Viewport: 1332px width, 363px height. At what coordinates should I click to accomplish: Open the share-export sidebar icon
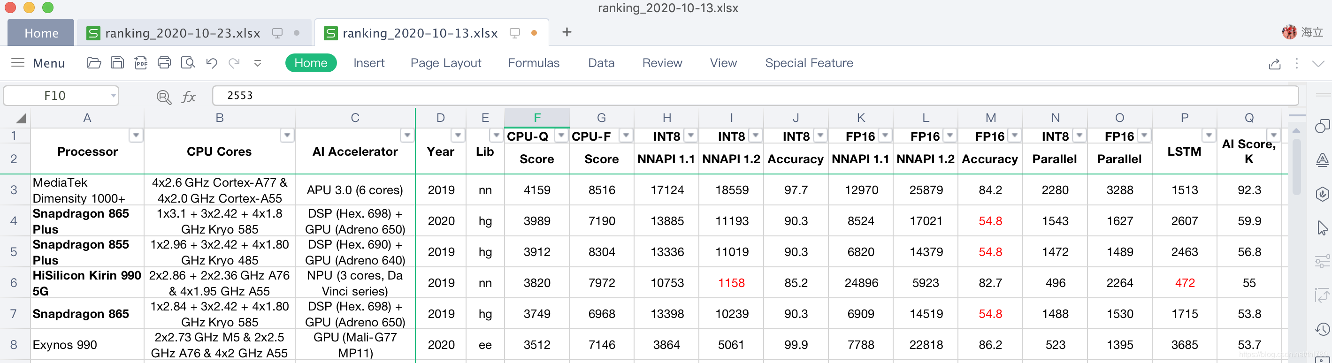[x=1322, y=295]
